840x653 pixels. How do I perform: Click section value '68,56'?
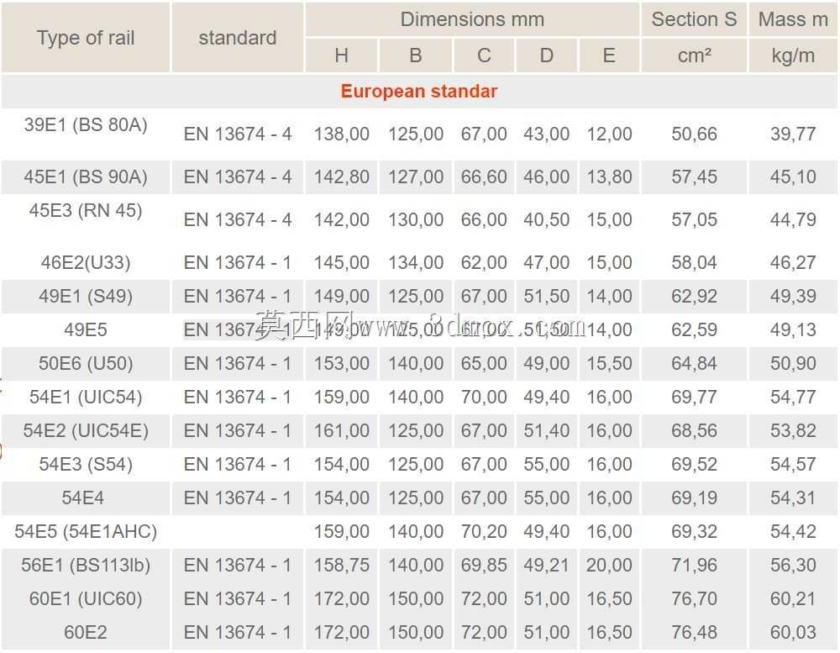[x=695, y=430]
